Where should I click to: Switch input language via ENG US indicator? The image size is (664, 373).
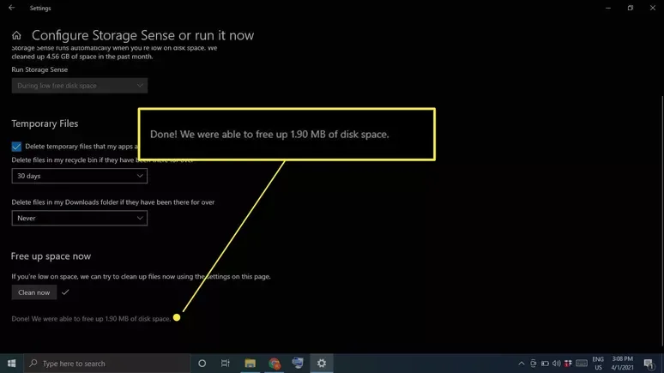(x=598, y=364)
